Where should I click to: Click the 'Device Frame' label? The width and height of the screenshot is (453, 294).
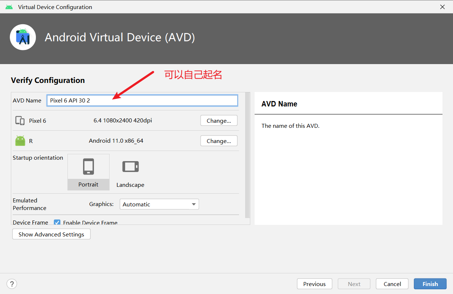pos(30,222)
